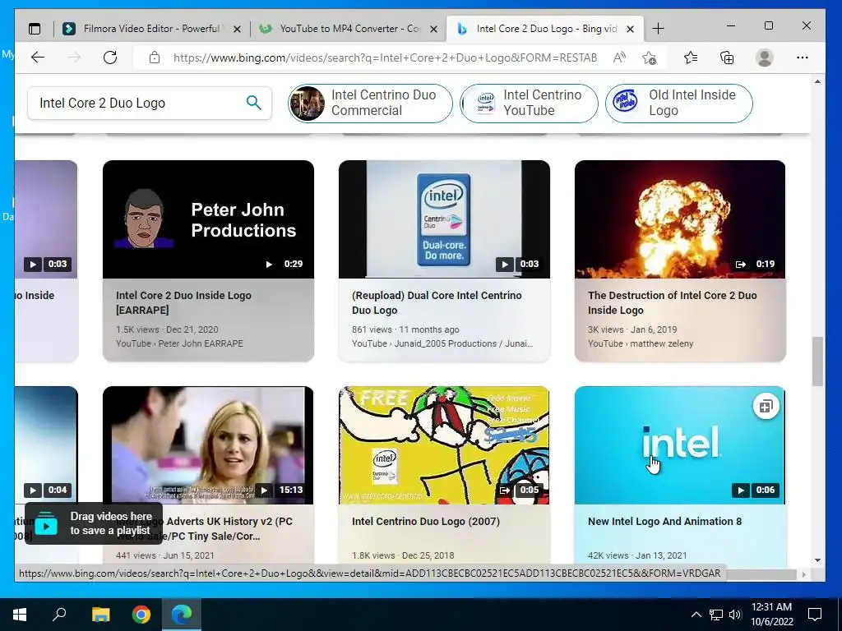Close the Intel Core 2 Duo Logo tab

pyautogui.click(x=631, y=29)
